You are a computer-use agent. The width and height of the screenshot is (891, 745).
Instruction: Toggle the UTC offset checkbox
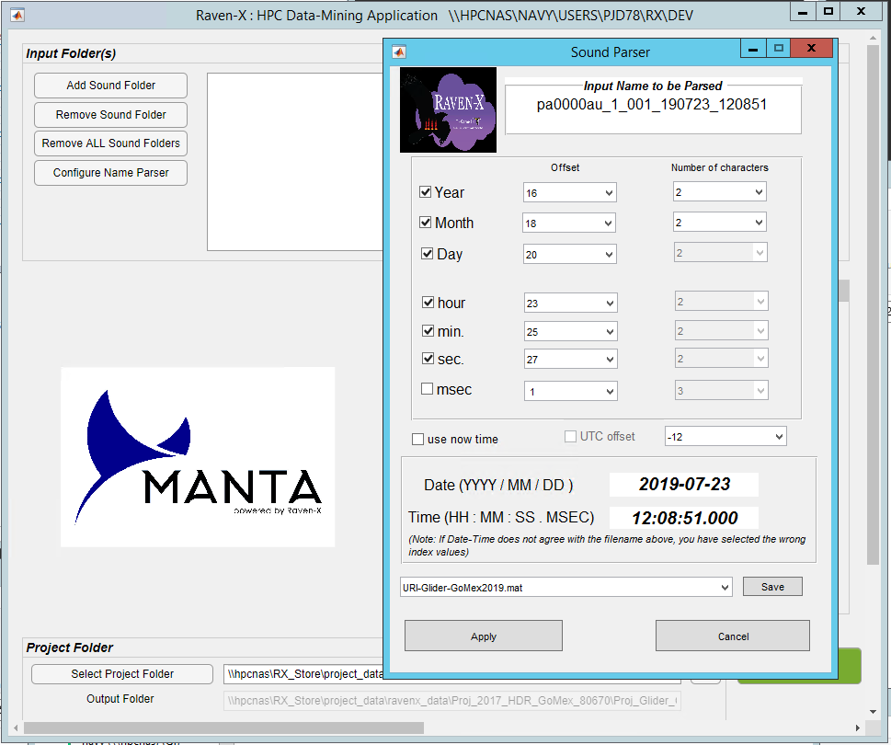click(570, 437)
